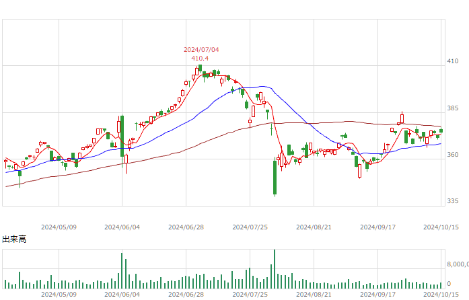Click the 0 volume axis label
This screenshot has height=300, width=469.
pyautogui.click(x=449, y=284)
